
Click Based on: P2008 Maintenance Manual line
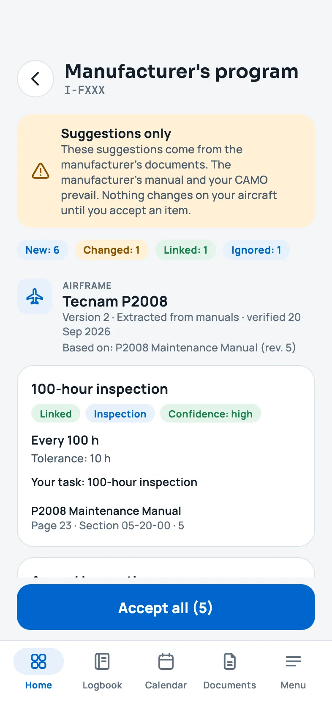[179, 348]
